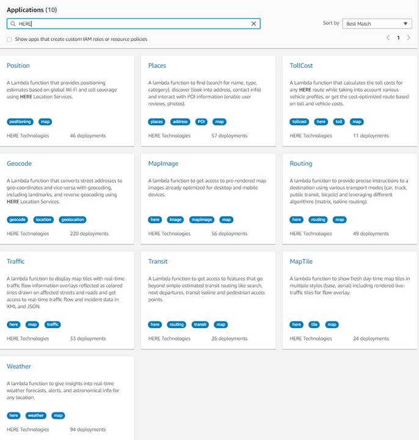Click the address tag on Places card
The height and width of the screenshot is (440, 419).
pos(180,122)
